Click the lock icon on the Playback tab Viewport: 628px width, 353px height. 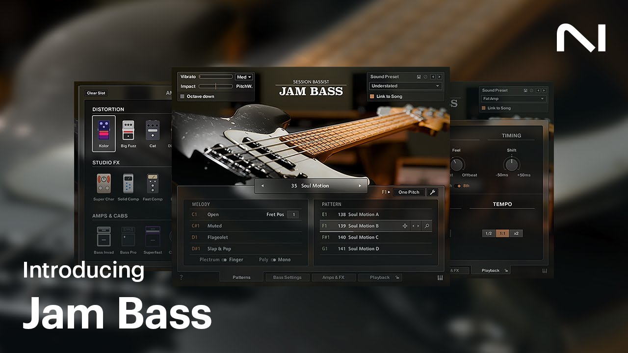coord(397,277)
